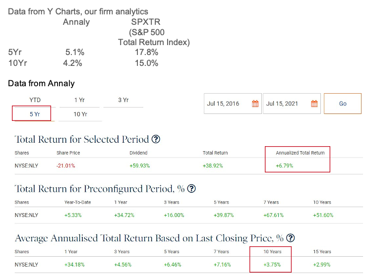
Task: Click the +6.79% annualized total return value
Action: [x=285, y=166]
